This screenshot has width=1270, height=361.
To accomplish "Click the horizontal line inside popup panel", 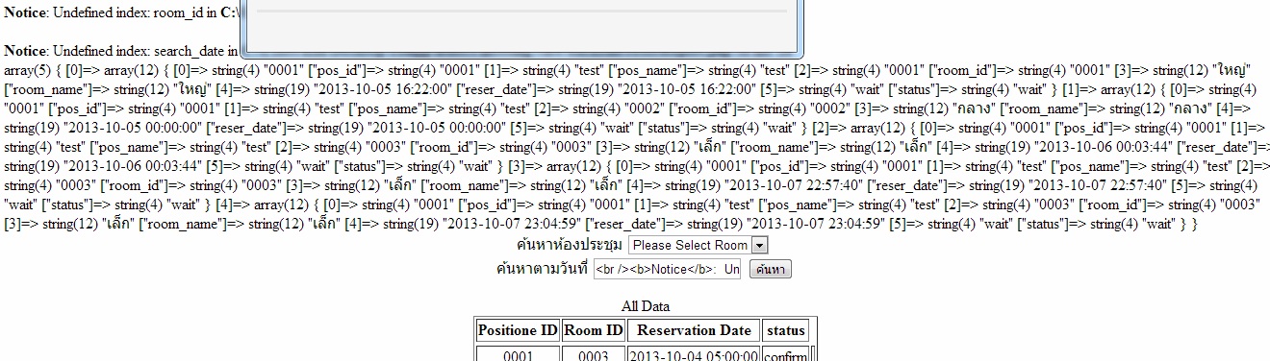I will click(519, 12).
